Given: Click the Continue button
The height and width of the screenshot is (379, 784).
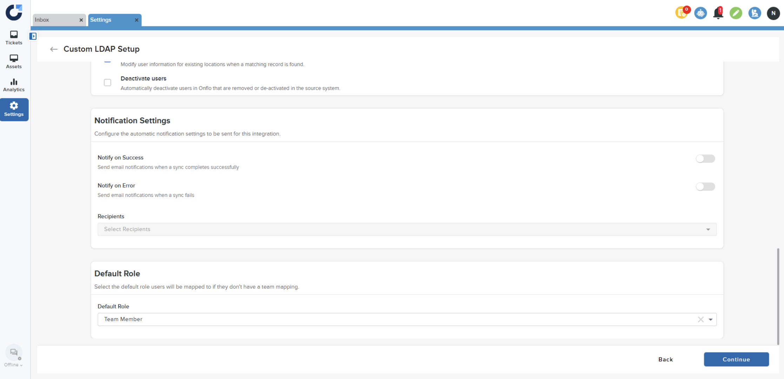Looking at the screenshot, I should tap(736, 359).
